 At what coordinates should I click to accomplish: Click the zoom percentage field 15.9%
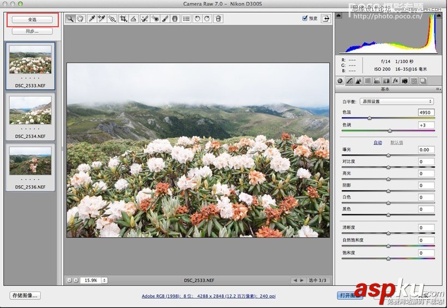tap(90, 280)
